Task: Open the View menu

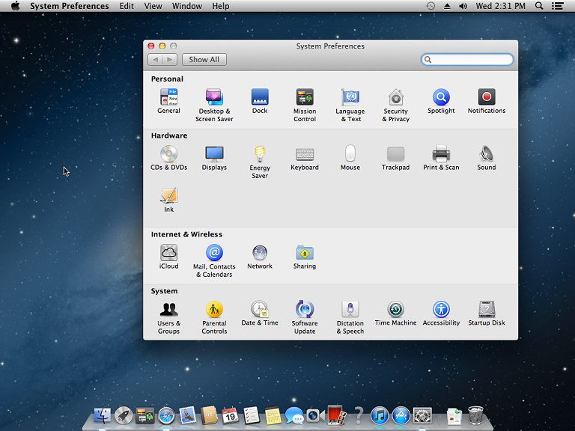Action: (153, 6)
